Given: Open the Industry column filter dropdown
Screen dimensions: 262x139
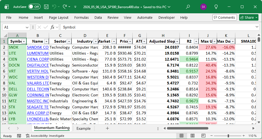Looking at the screenshot, I should [96, 42].
